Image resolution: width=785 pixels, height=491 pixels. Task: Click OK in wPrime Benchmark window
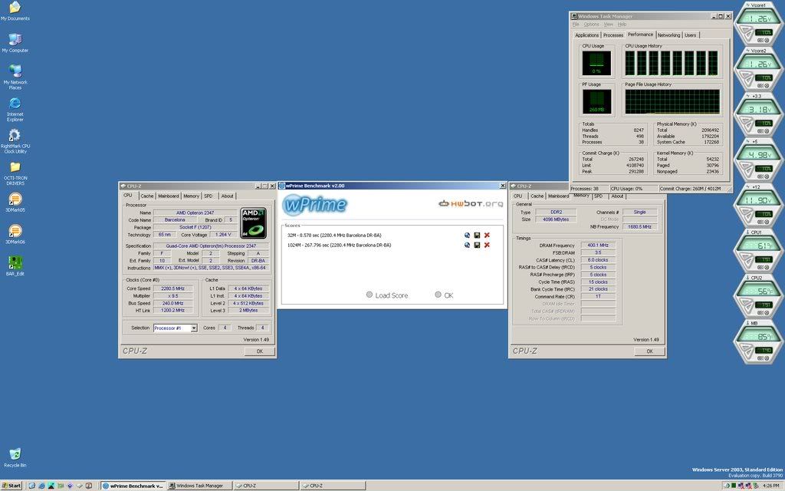[444, 295]
